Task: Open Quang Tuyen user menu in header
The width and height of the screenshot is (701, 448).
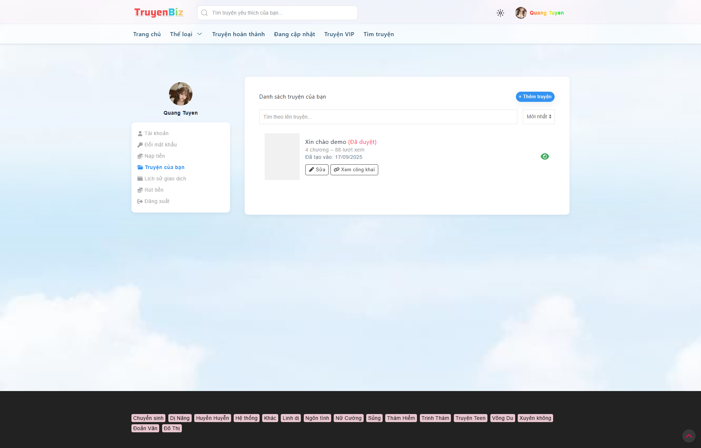Action: pos(540,13)
